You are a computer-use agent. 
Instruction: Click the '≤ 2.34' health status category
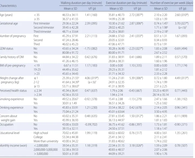[38, 91]
